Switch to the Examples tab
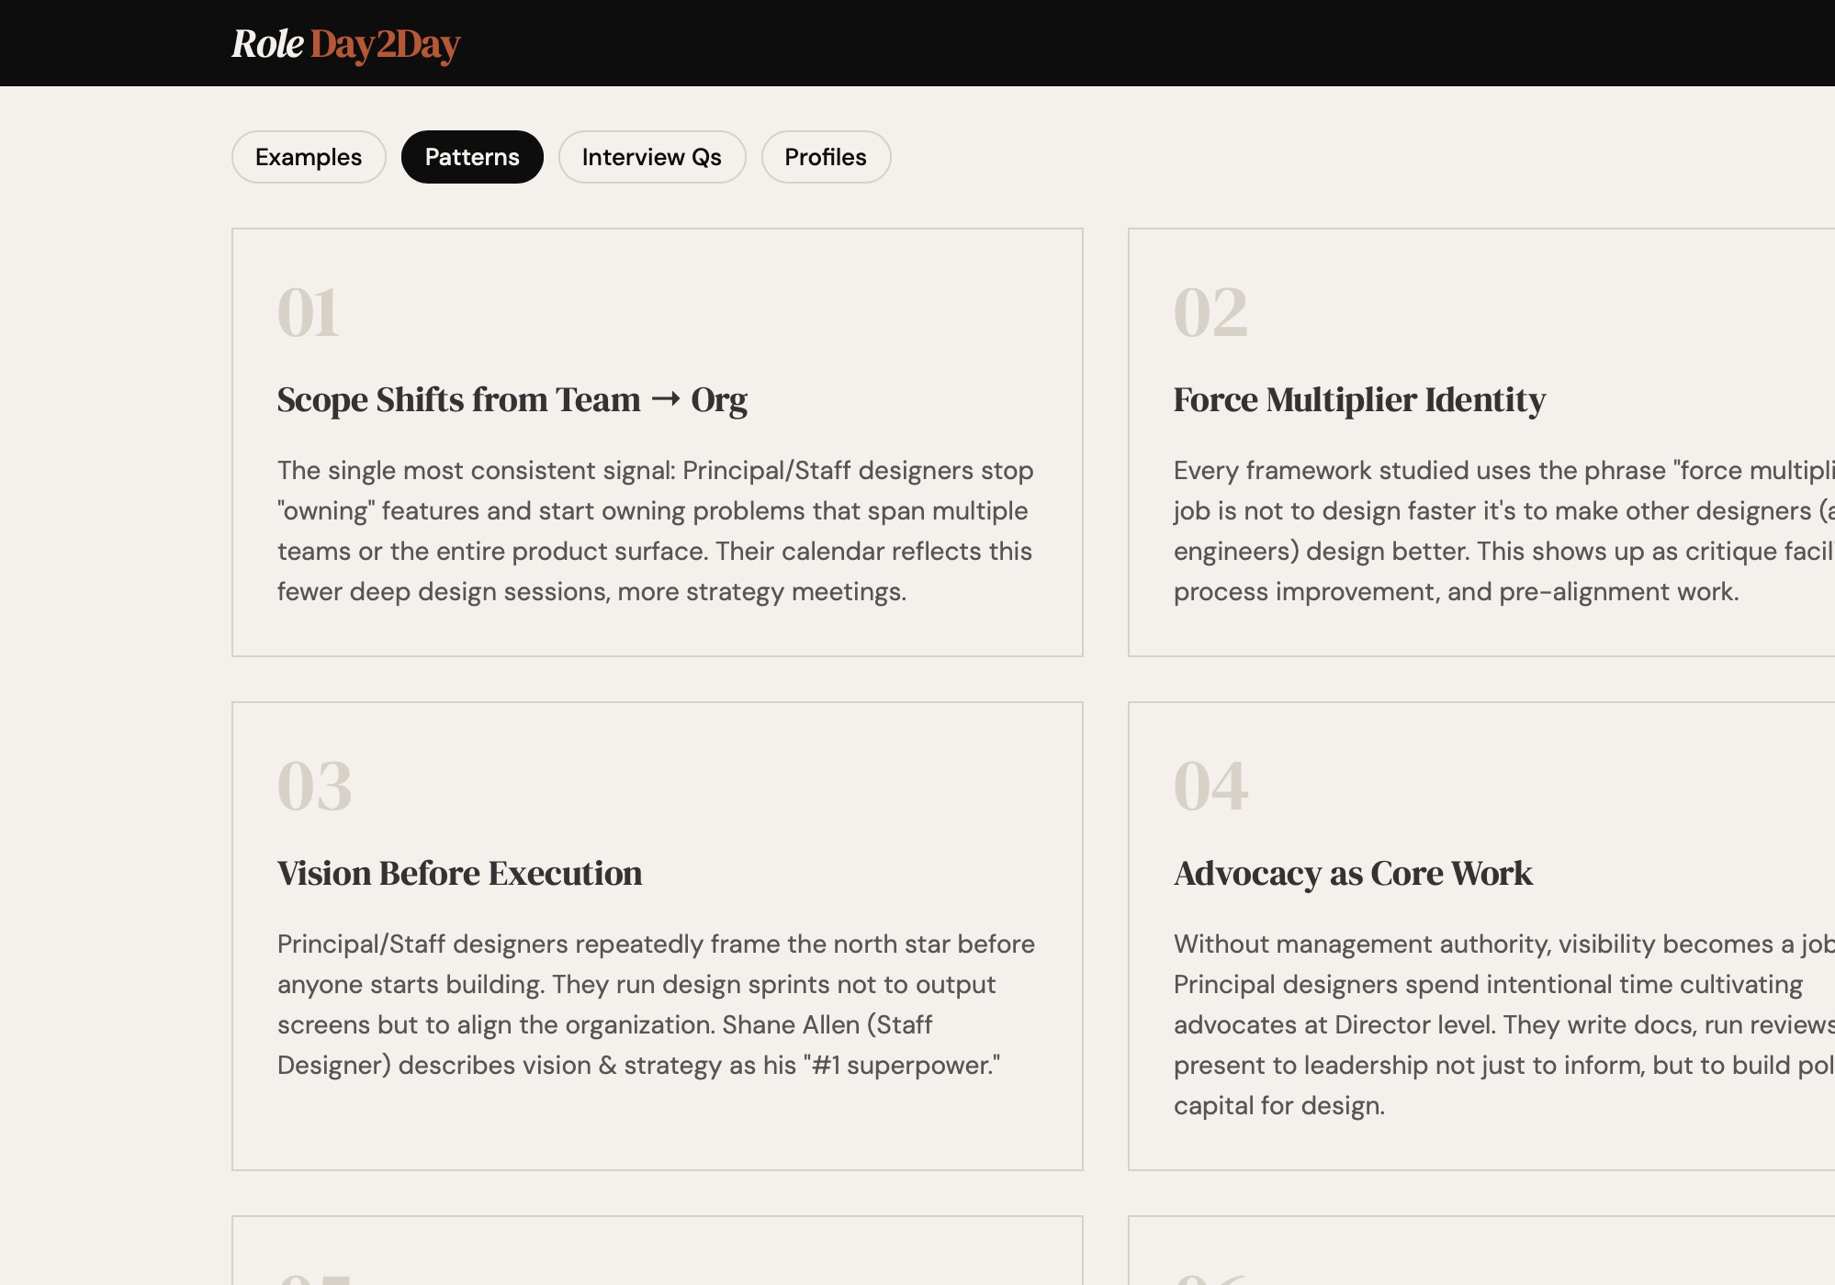The height and width of the screenshot is (1285, 1835). (309, 157)
